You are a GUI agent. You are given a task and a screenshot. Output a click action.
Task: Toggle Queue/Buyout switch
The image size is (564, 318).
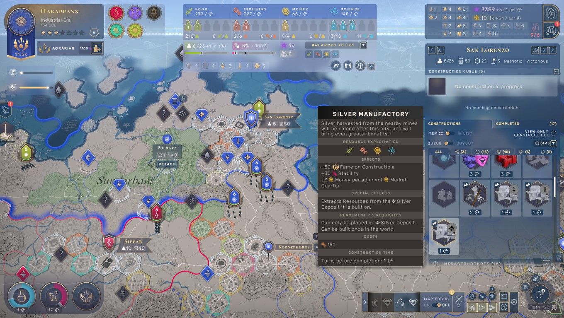[448, 143]
